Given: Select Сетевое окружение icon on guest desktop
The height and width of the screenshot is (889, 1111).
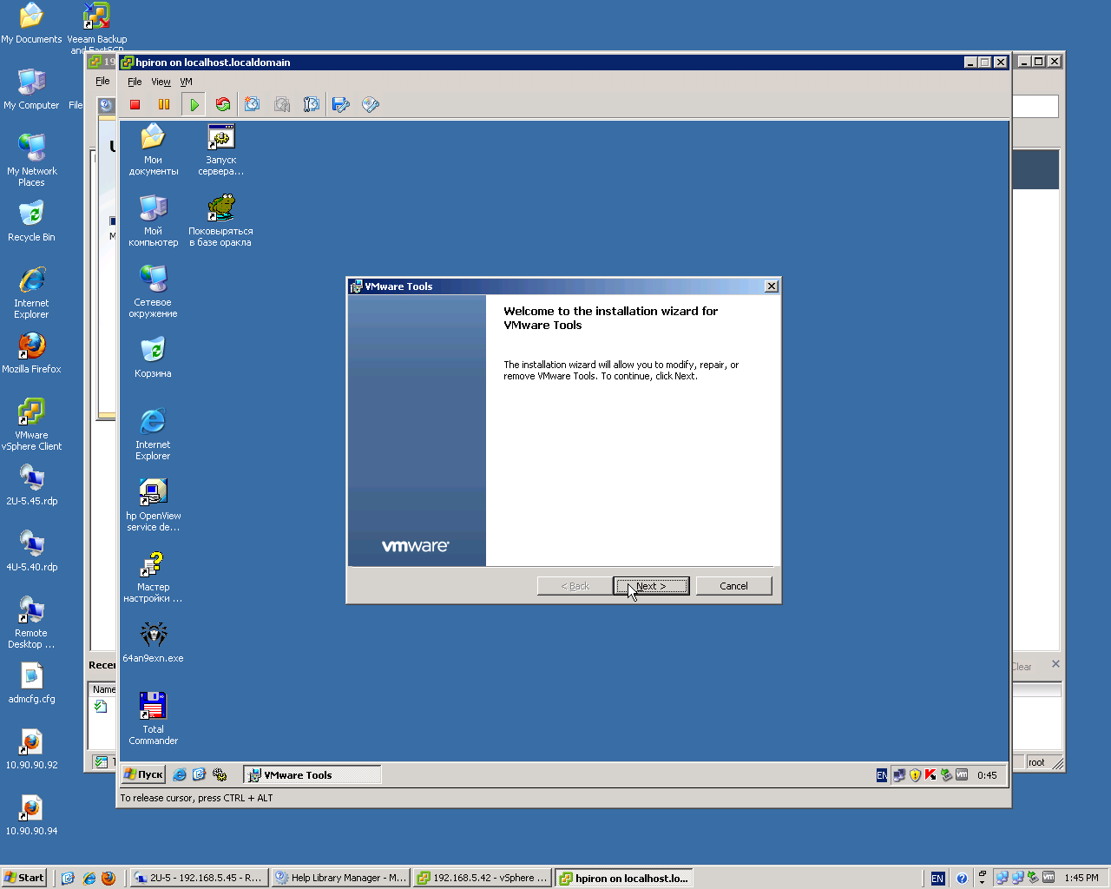Looking at the screenshot, I should click(154, 292).
